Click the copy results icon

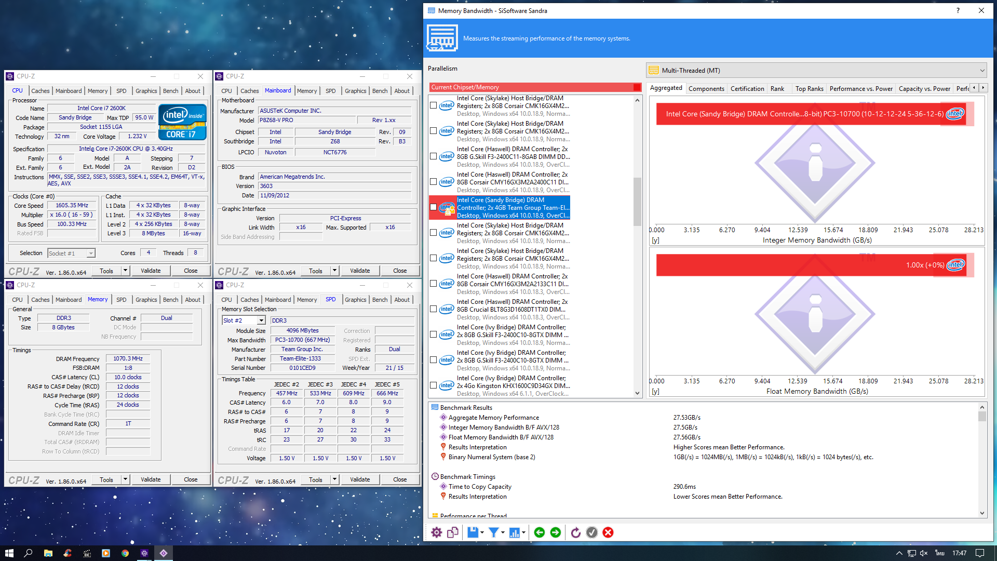(453, 532)
